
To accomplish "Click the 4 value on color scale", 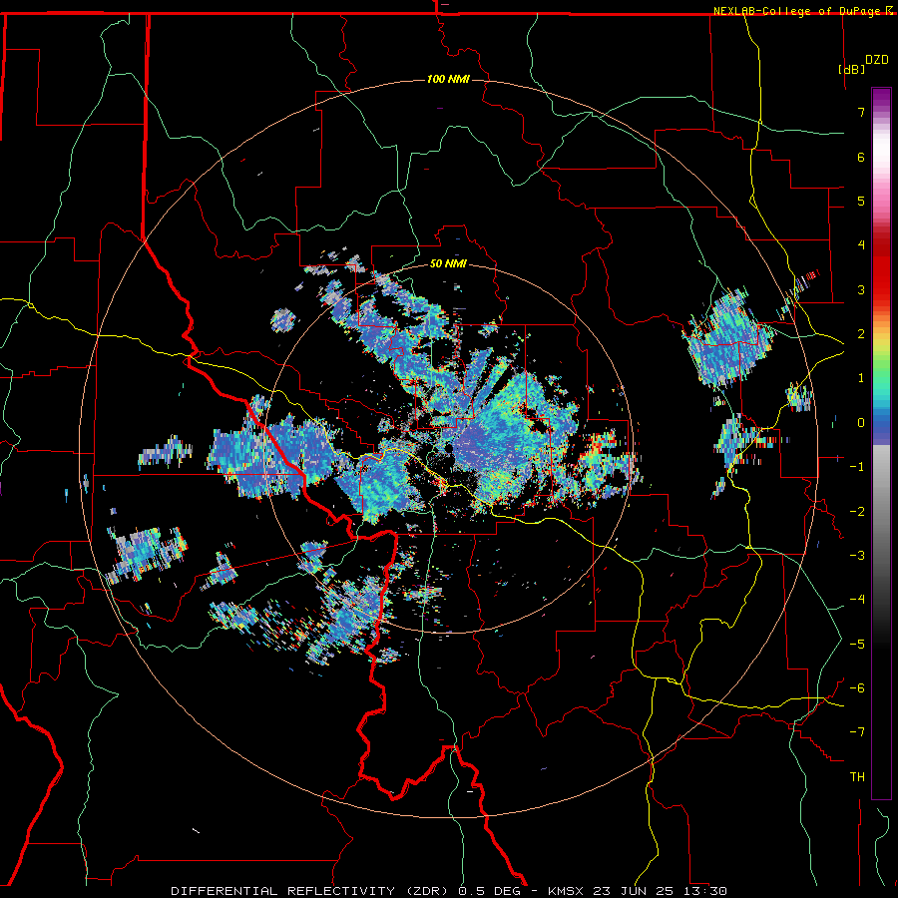I will [x=861, y=245].
